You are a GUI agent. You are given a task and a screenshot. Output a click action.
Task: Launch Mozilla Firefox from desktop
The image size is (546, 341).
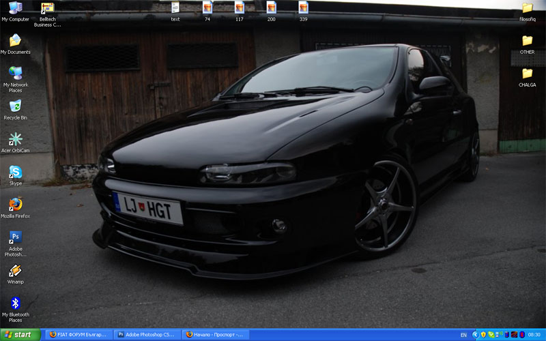[x=15, y=204]
